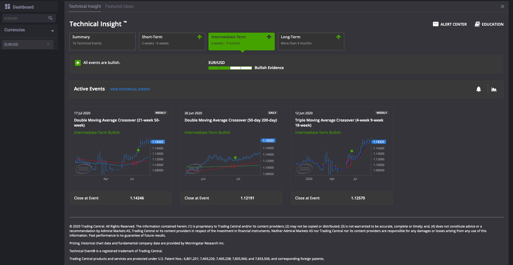Click the DAILY badge on 26 Jun card

click(x=272, y=113)
